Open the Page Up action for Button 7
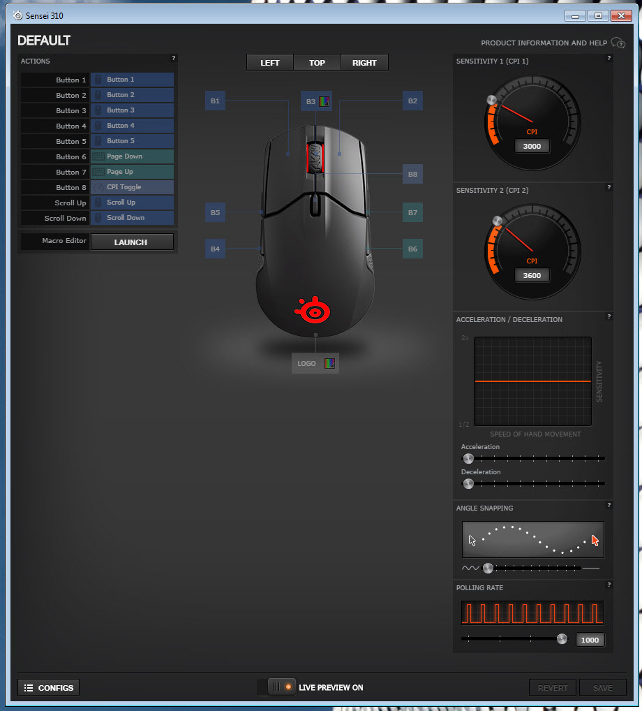This screenshot has height=711, width=642. point(133,172)
